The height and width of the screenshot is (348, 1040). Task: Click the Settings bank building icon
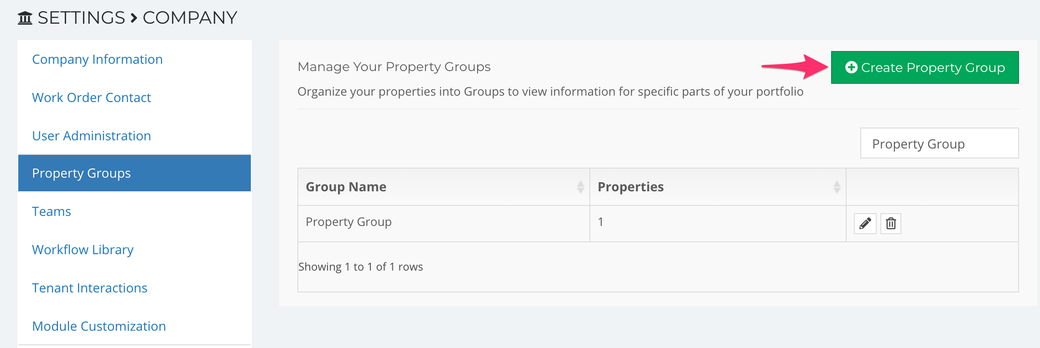click(x=25, y=18)
